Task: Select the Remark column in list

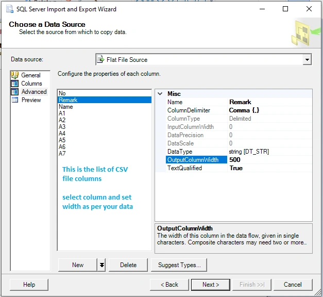Action: pos(104,100)
